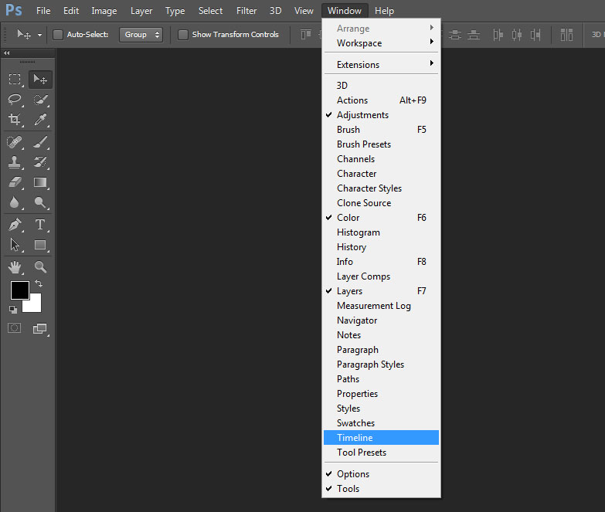Select the Zoom tool
The width and height of the screenshot is (605, 512).
tap(40, 266)
